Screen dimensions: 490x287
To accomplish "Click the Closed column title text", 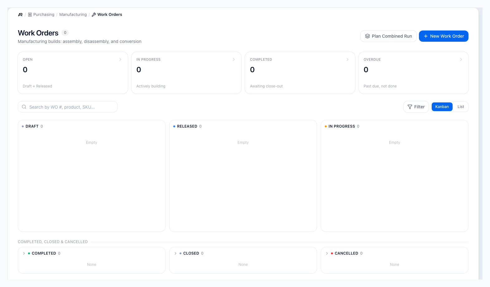I will (191, 253).
